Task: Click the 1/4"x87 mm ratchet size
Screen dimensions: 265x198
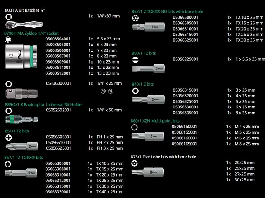Action: [108, 16]
